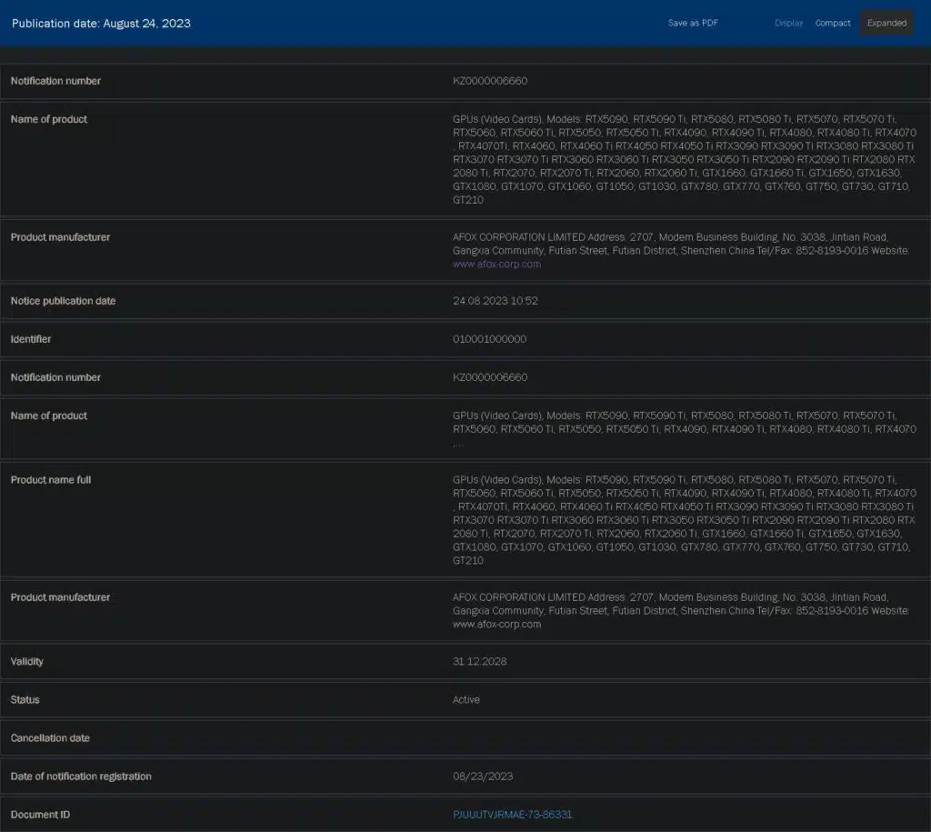The width and height of the screenshot is (931, 832).
Task: Click the Notice publication date label
Action: click(63, 301)
